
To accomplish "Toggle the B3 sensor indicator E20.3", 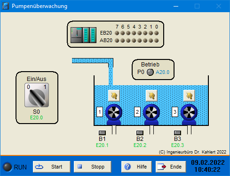I will click(177, 133).
